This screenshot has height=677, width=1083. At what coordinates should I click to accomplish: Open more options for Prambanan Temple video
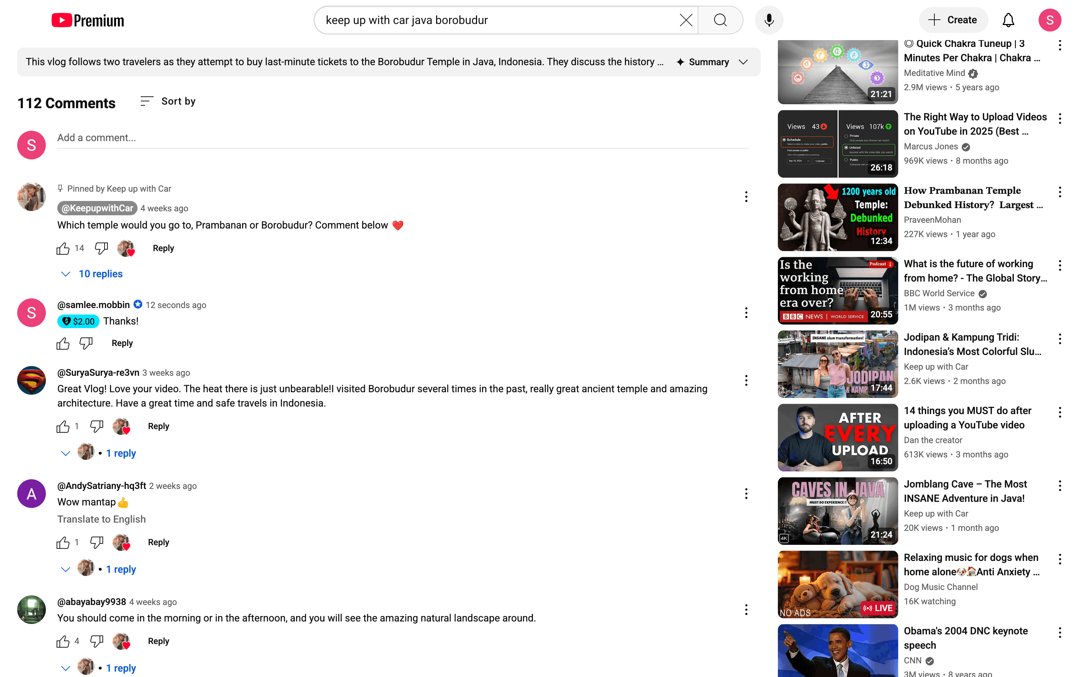[x=1060, y=192]
